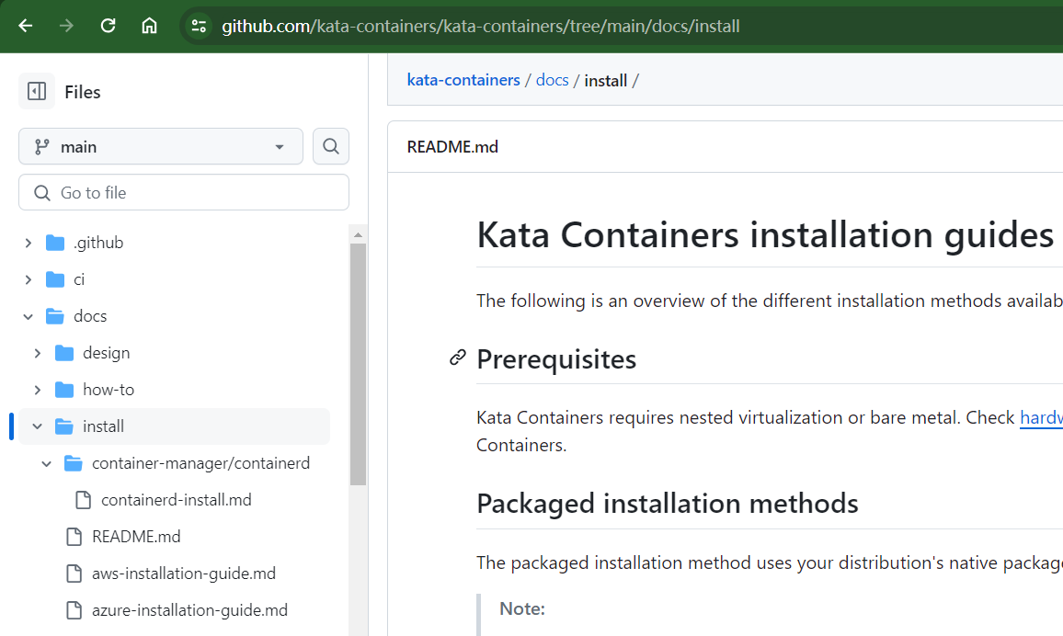1063x636 pixels.
Task: Reload the page with the refresh icon
Action: pyautogui.click(x=108, y=26)
